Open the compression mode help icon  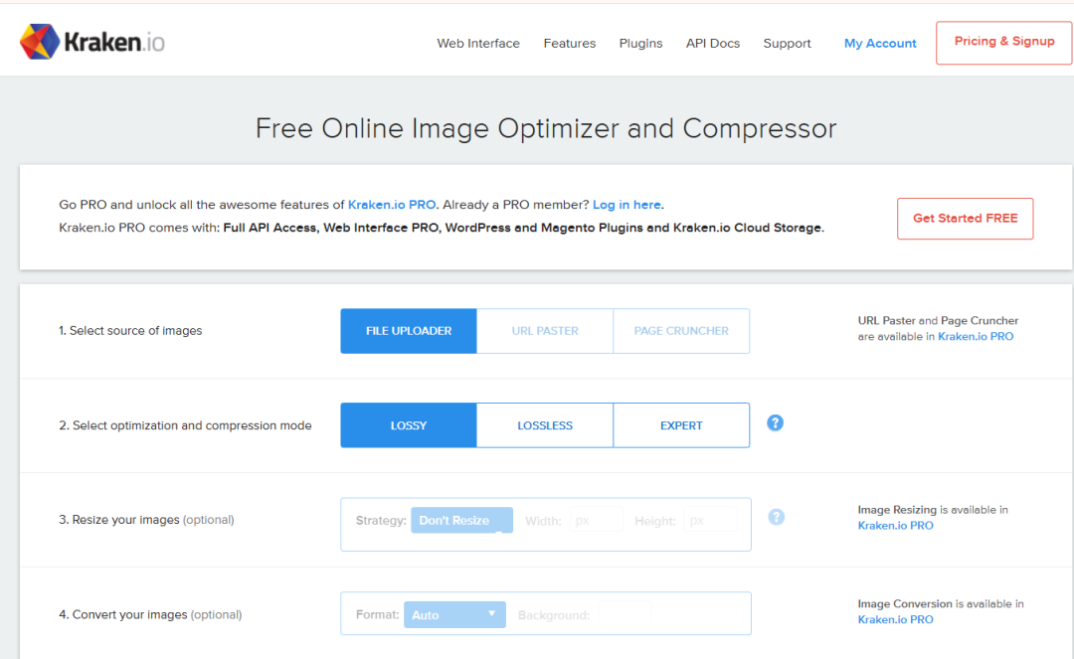pos(775,422)
